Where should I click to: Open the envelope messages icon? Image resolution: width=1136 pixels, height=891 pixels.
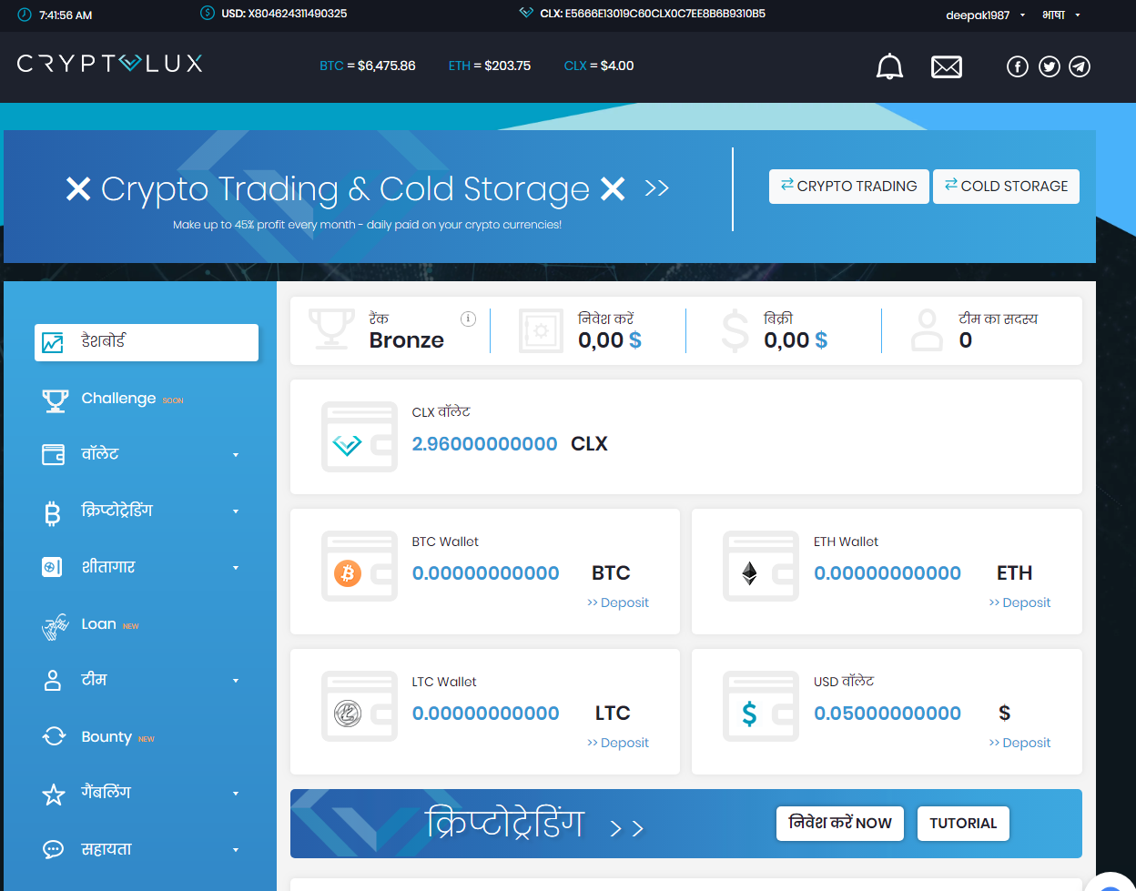point(947,66)
